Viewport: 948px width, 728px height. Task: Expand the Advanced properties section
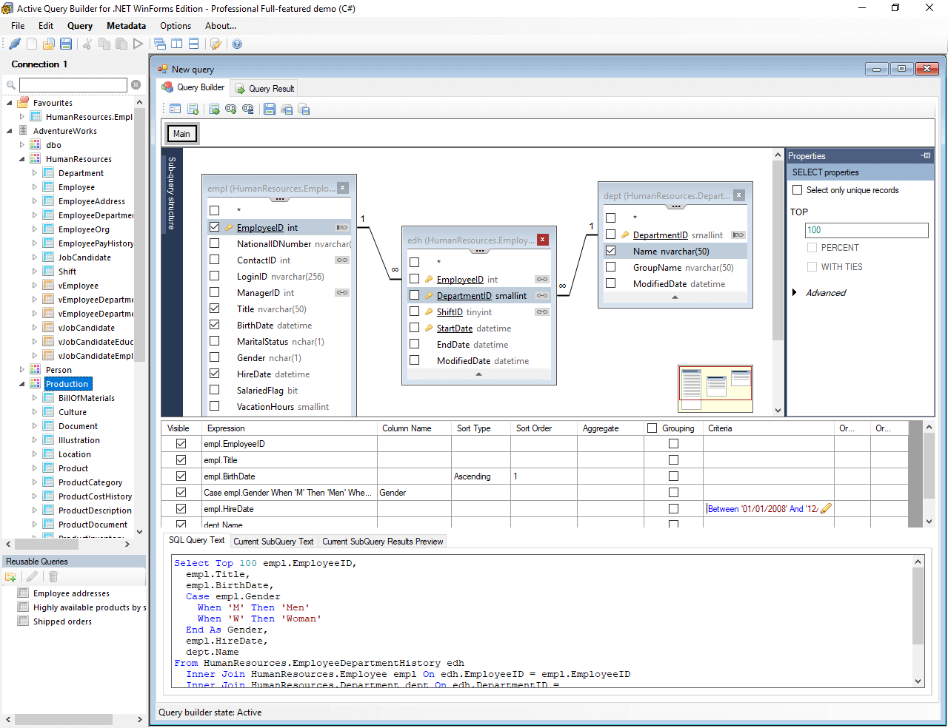(x=794, y=293)
